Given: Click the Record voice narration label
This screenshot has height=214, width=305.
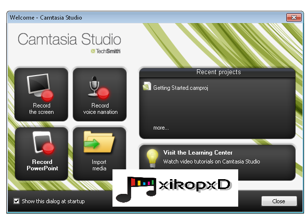Looking at the screenshot, I should [100, 108].
